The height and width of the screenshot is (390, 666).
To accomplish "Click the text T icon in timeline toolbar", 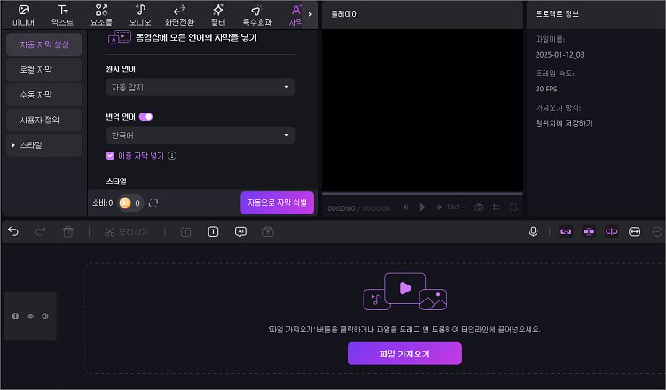I will (x=213, y=231).
